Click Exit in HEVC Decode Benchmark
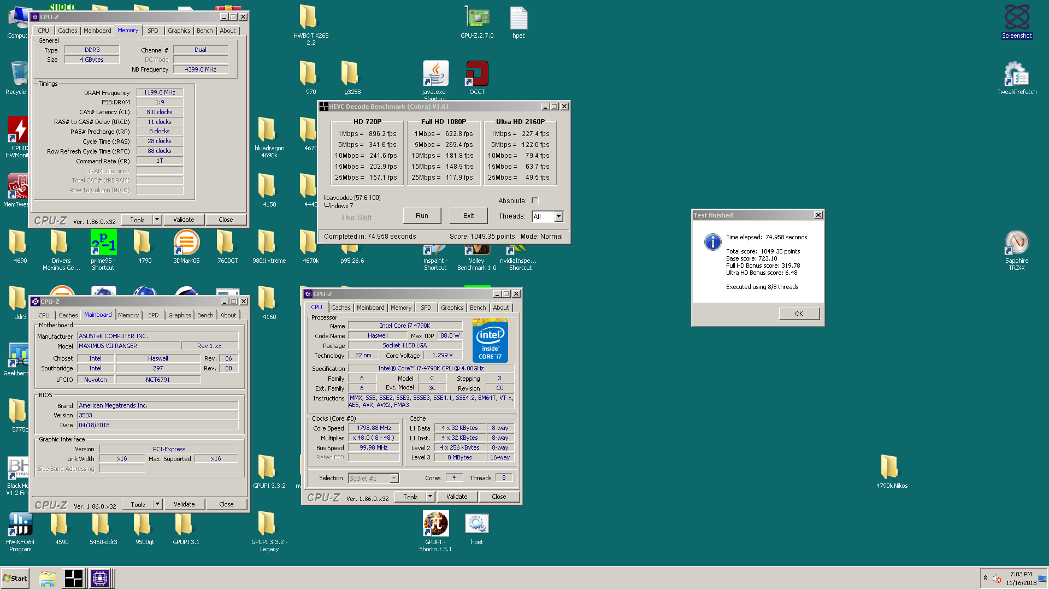The width and height of the screenshot is (1049, 590). tap(468, 216)
